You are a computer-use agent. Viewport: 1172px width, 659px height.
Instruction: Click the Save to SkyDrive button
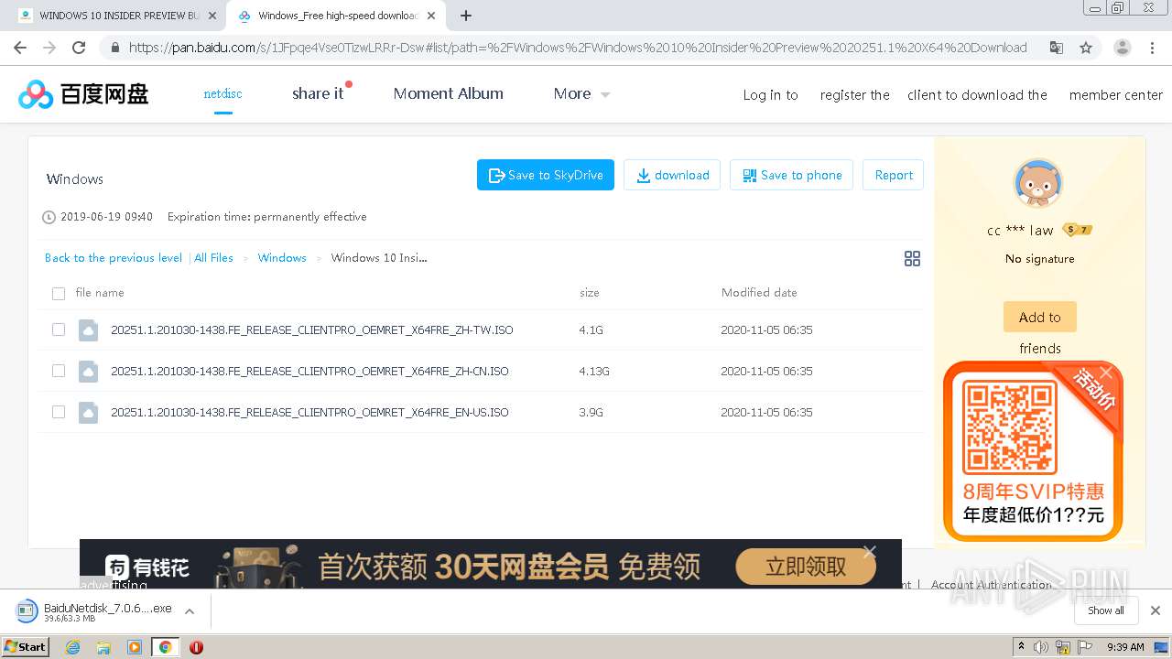coord(546,175)
